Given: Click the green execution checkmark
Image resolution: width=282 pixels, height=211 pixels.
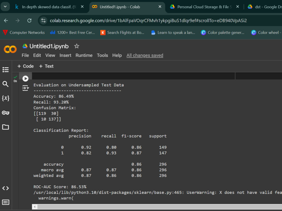Looking at the screenshot, I should [15, 77].
